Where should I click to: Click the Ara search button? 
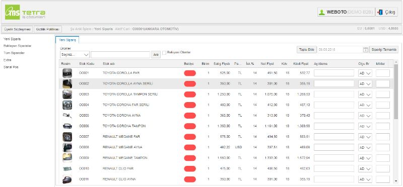pos(156,55)
